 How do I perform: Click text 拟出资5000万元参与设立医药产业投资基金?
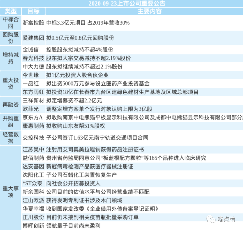tap(98, 84)
